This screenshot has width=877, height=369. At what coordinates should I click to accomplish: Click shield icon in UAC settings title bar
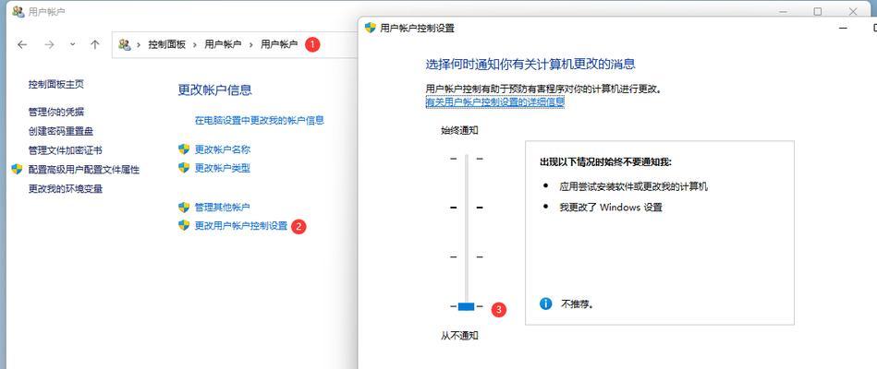tap(370, 28)
